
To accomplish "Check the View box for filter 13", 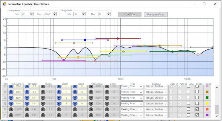I will point(188,103).
